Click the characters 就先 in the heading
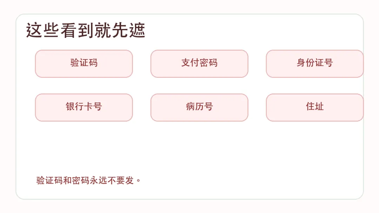This screenshot has width=379, height=213. (x=111, y=30)
